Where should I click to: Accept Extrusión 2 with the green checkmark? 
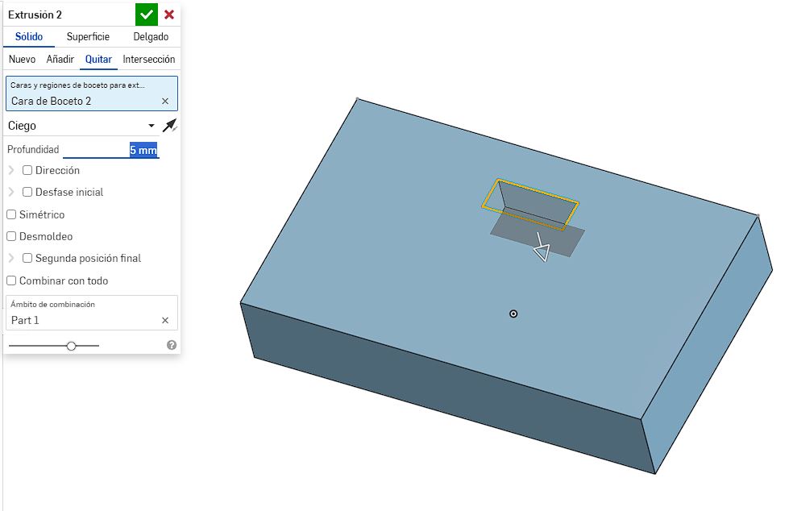pyautogui.click(x=146, y=15)
